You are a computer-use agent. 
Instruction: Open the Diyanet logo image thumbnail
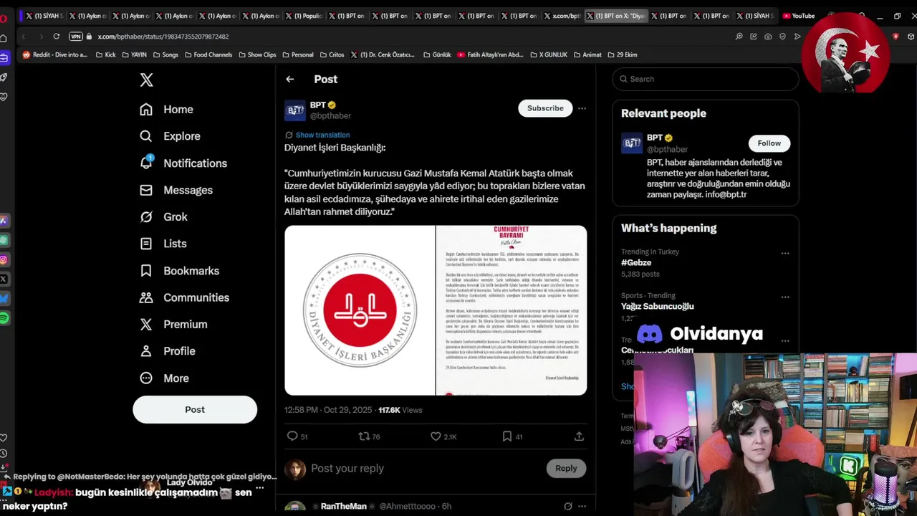pyautogui.click(x=360, y=310)
